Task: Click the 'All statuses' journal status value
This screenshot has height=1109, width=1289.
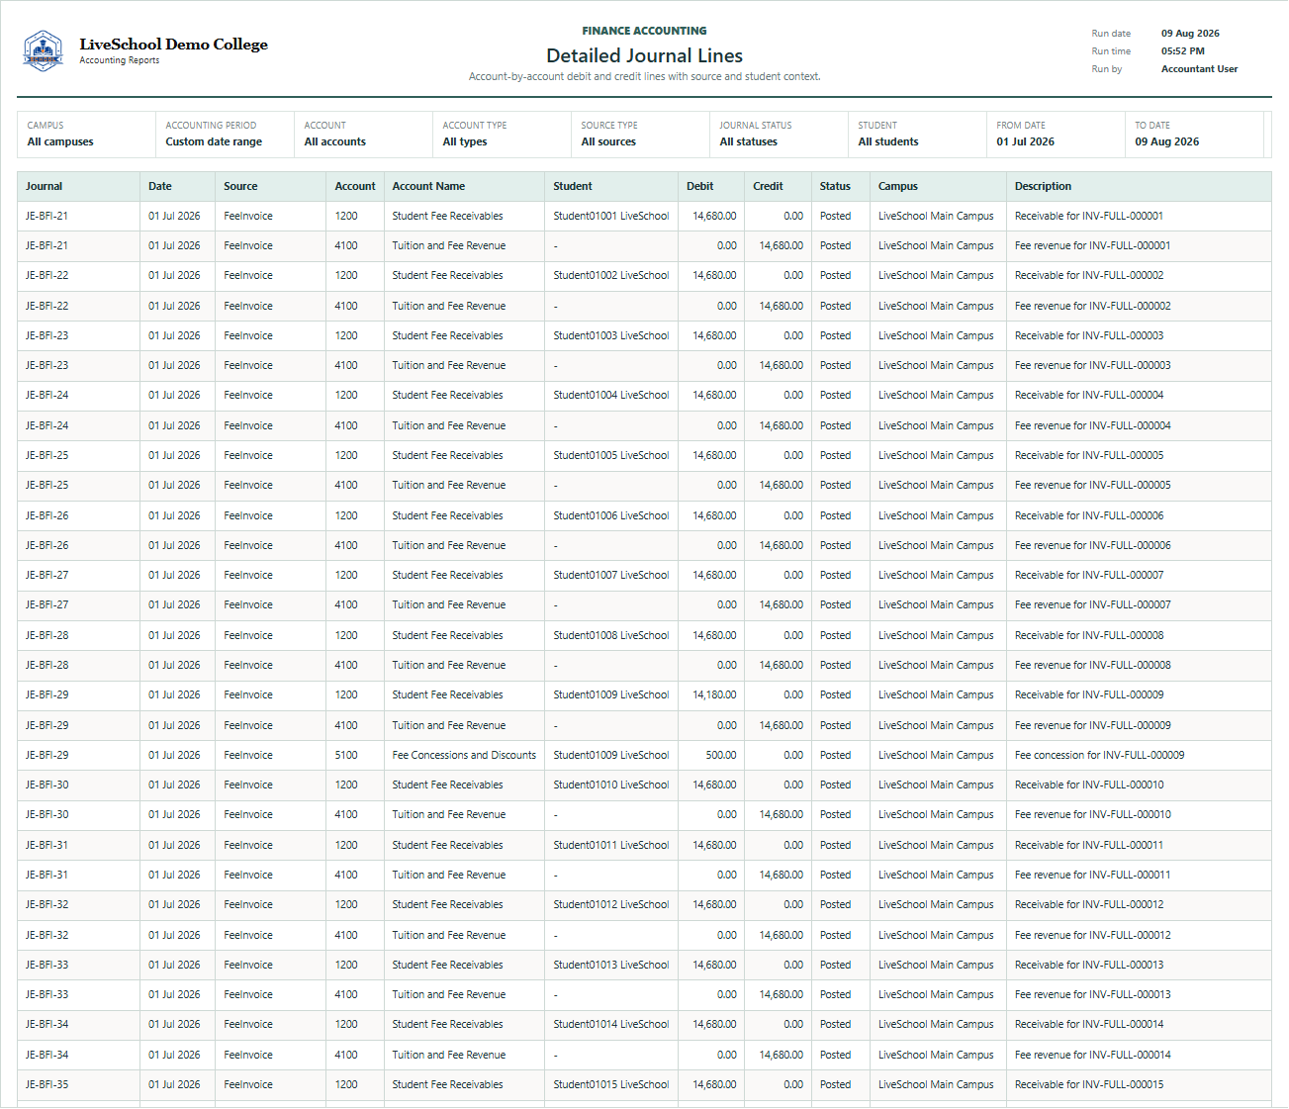Action: 748,141
